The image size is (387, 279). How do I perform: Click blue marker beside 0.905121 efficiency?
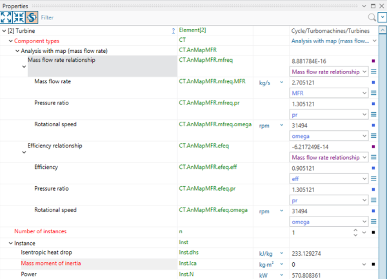click(373, 168)
